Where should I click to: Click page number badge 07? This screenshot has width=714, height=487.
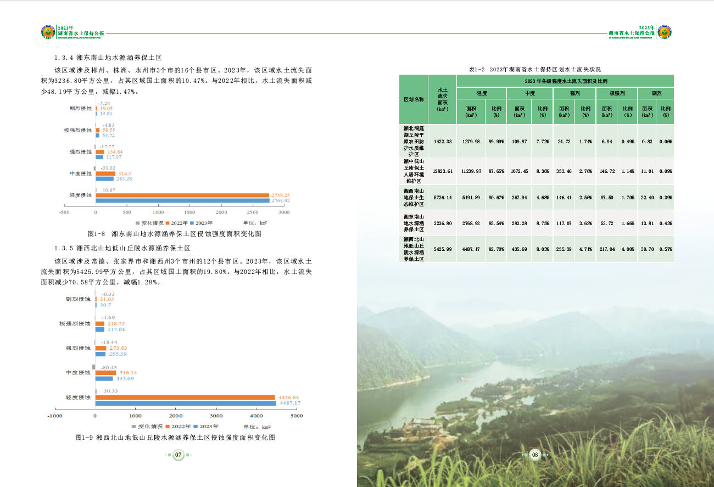coord(178,455)
